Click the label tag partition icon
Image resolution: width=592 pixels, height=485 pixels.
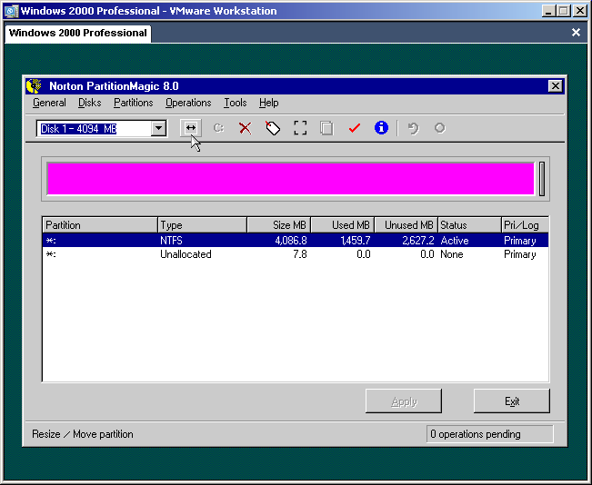pos(273,128)
